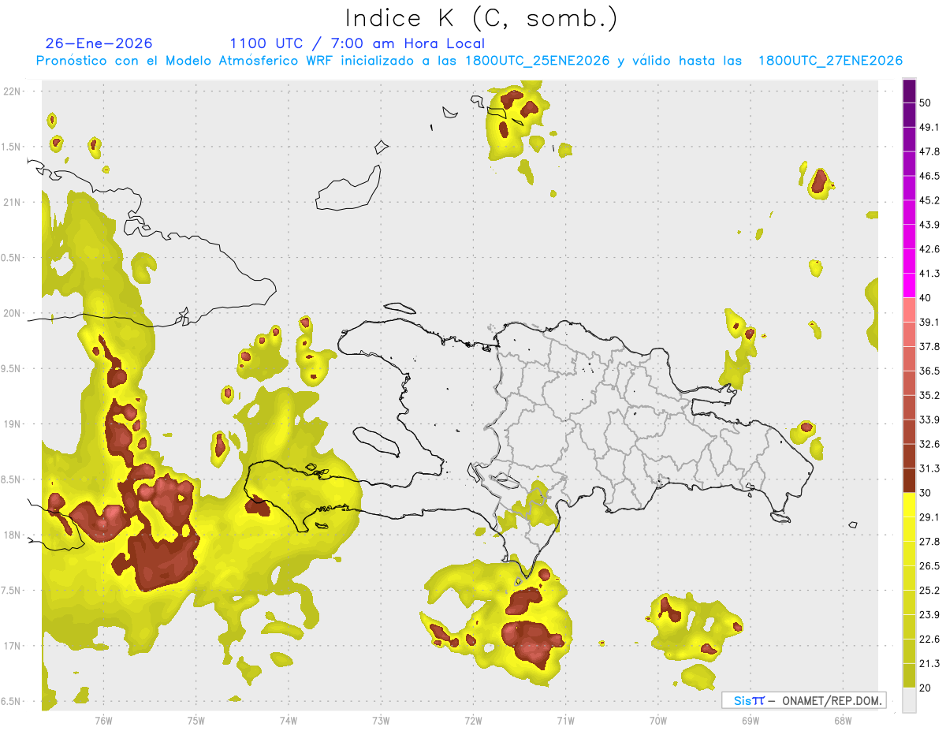This screenshot has height=731, width=946.
Task: Click colorbar value '29.1'
Action: [x=929, y=517]
